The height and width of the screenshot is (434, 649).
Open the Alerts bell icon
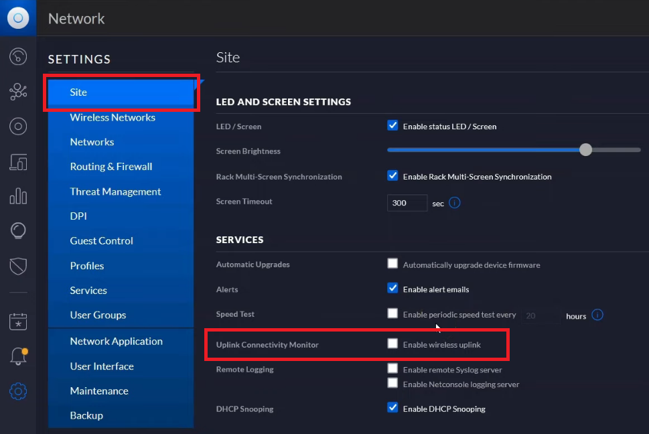18,356
